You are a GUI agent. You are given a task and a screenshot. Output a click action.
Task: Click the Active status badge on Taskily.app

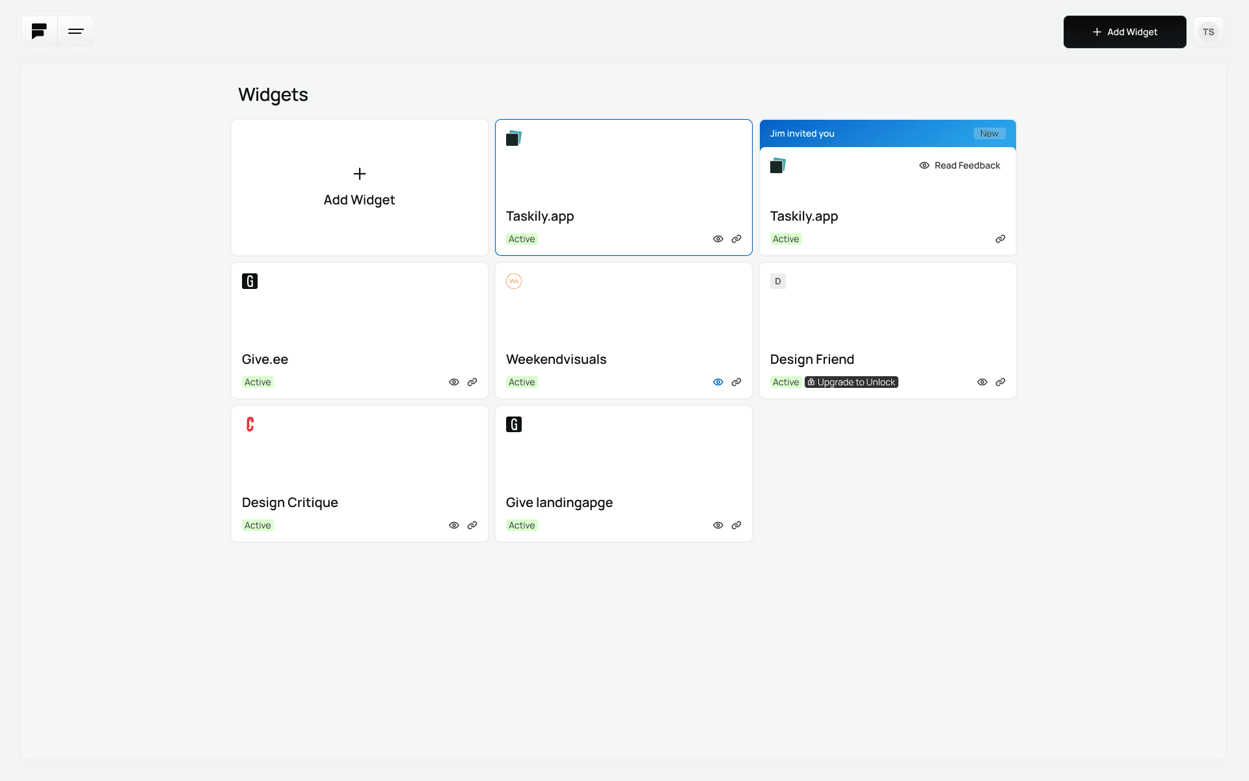tap(522, 239)
